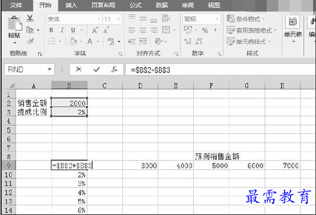Toggle Bold formatting
The width and height of the screenshot is (316, 215).
(51, 30)
